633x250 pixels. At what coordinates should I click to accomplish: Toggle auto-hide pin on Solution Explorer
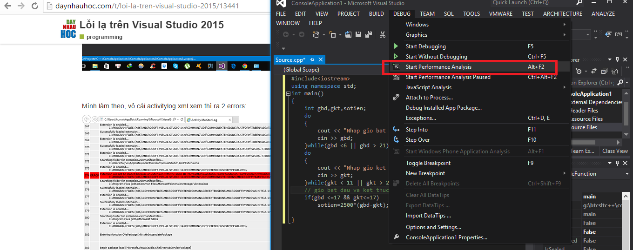tap(618, 59)
